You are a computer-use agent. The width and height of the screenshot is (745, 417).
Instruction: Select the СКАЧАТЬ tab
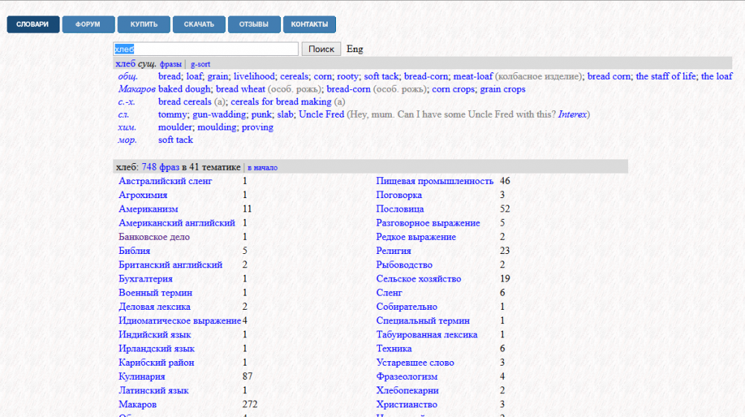click(199, 25)
